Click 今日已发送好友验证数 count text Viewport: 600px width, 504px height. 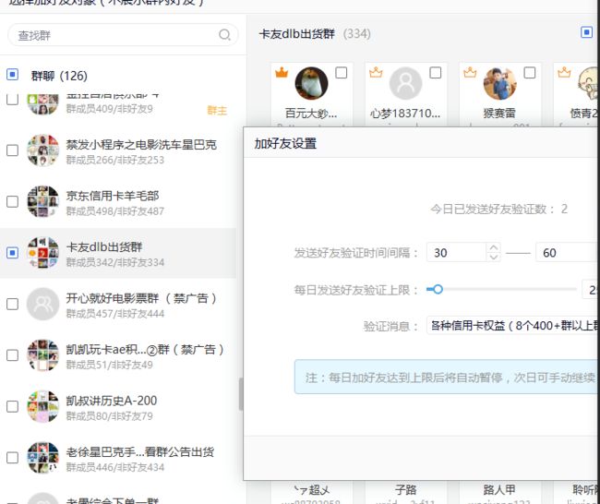pyautogui.click(x=498, y=209)
